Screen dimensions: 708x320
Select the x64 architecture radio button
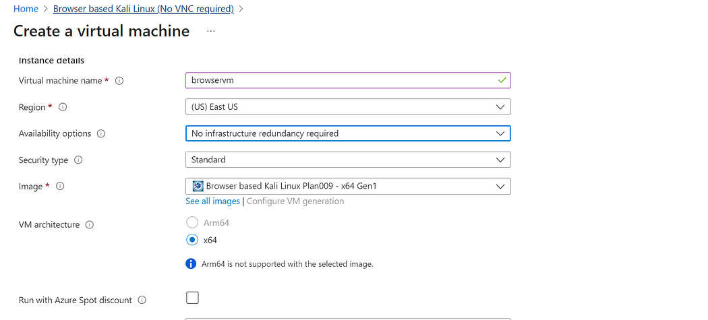pyautogui.click(x=192, y=240)
